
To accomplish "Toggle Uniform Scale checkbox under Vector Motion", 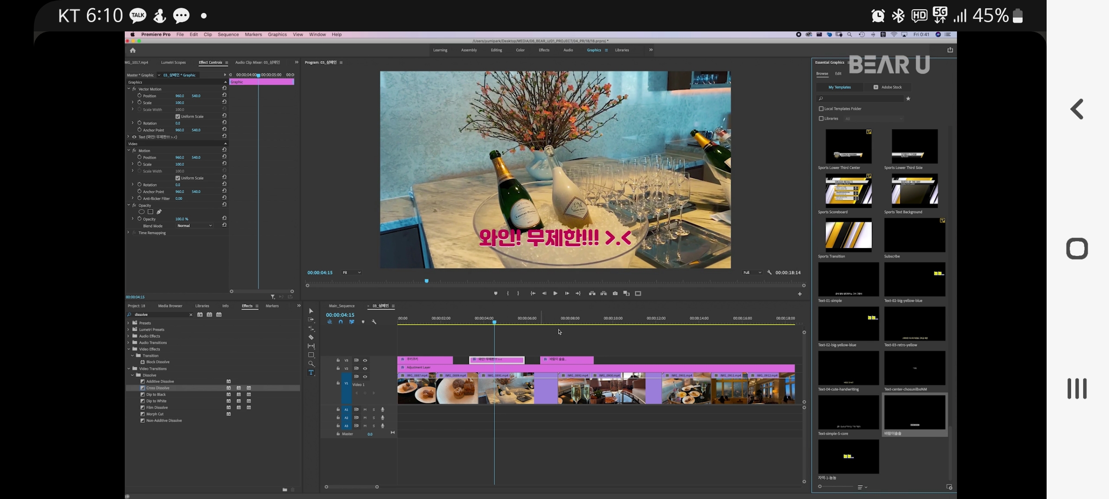I will (x=178, y=116).
